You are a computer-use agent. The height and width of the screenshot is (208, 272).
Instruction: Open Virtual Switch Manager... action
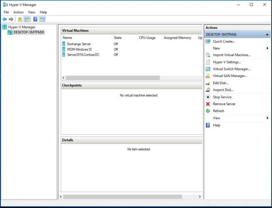pyautogui.click(x=232, y=69)
